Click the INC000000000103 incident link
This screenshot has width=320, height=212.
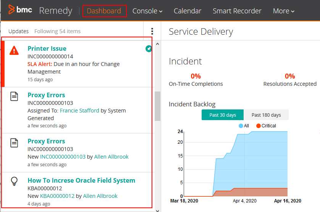tap(63, 157)
